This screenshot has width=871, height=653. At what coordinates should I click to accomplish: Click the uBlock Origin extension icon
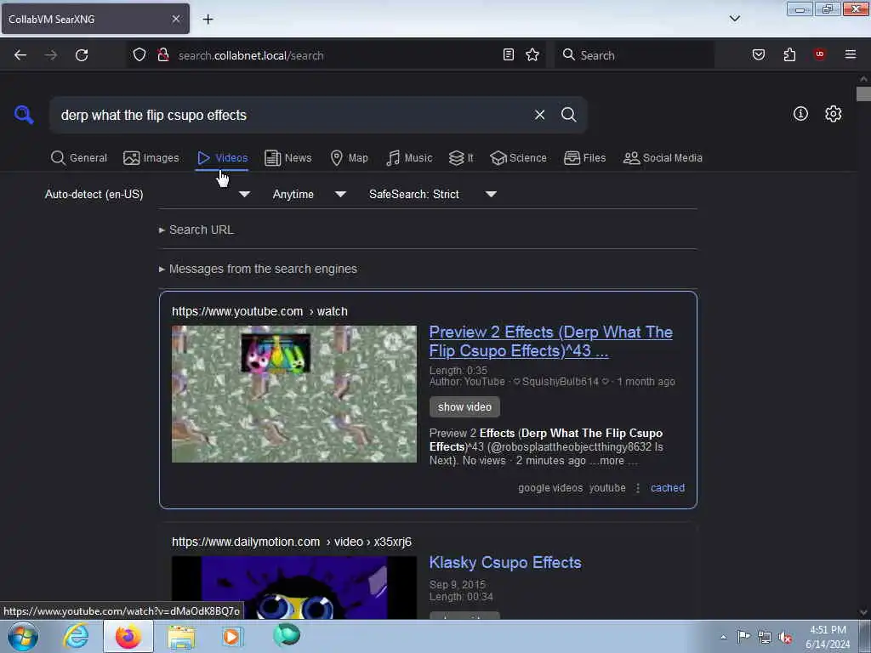819,54
